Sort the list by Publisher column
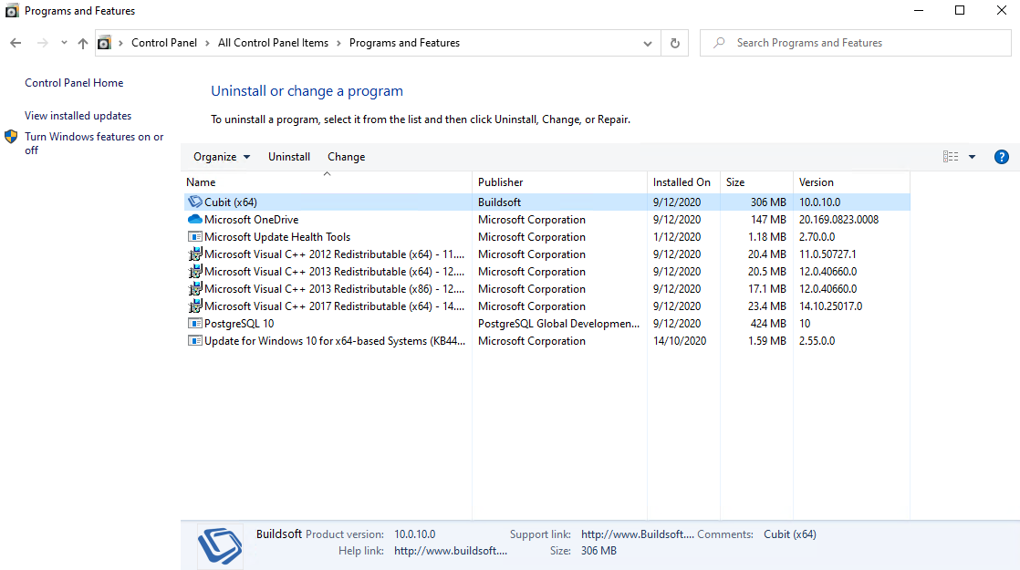Screen dimensions: 1020x570 [501, 182]
